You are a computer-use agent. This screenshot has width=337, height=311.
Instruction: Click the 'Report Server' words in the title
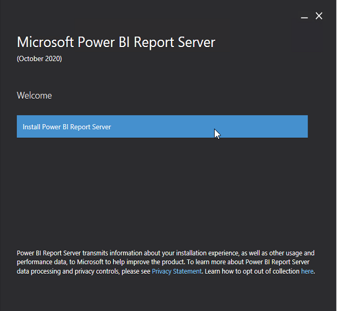click(x=174, y=42)
